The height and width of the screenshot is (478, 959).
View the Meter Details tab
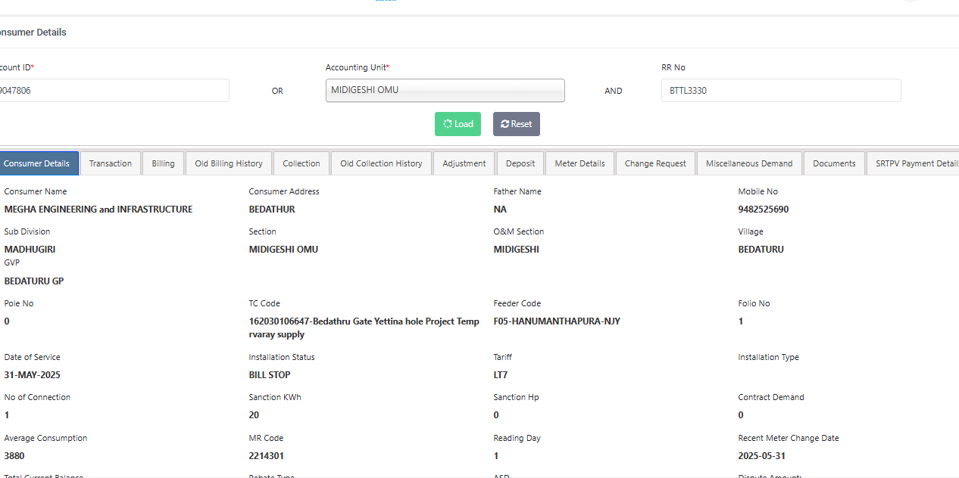coord(579,163)
